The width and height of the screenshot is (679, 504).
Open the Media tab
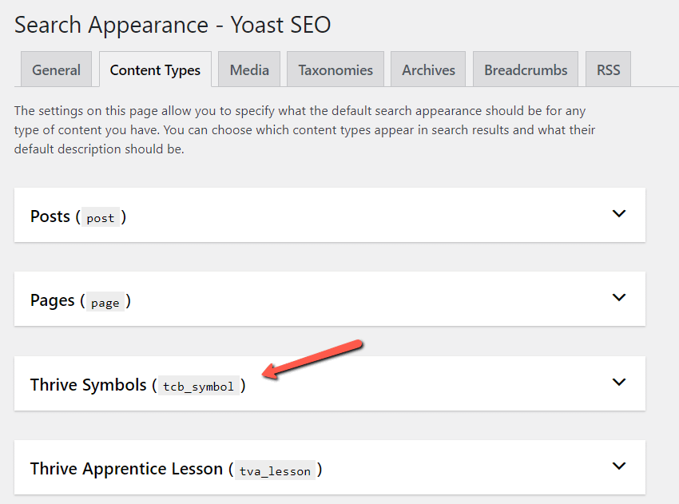click(x=249, y=69)
